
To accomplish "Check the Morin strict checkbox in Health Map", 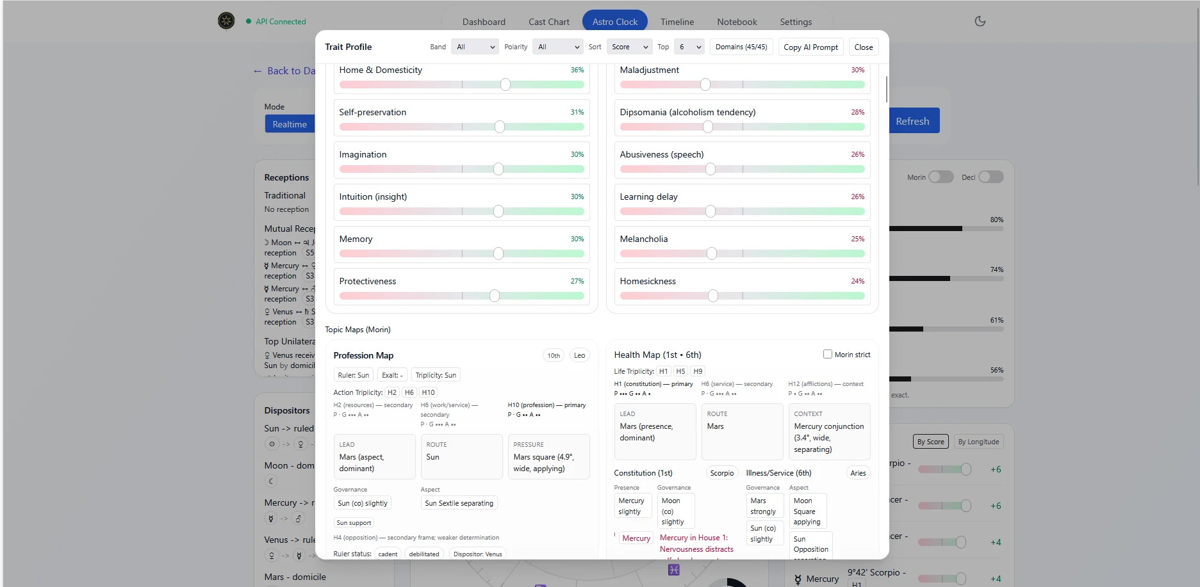I will coord(827,353).
